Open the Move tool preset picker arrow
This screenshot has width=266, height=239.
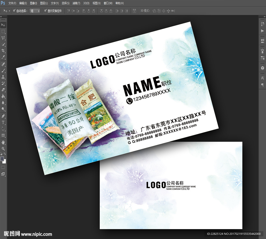coord(10,11)
